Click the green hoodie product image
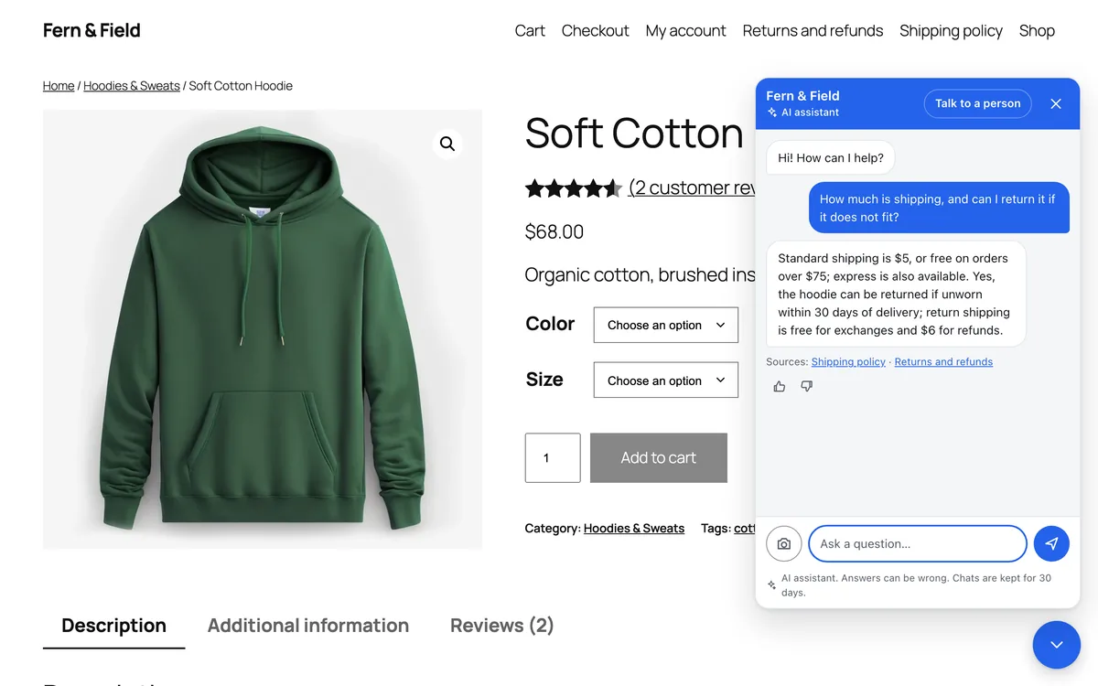This screenshot has height=686, width=1098. pos(263,329)
